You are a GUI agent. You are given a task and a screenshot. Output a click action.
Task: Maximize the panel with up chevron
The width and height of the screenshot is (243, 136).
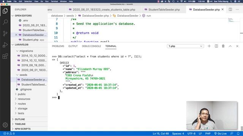pos(230,46)
